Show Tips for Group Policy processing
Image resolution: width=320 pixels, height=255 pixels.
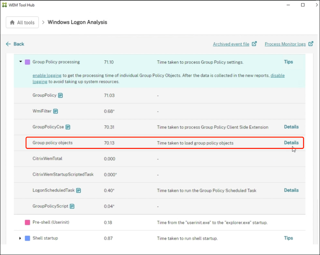click(x=288, y=62)
